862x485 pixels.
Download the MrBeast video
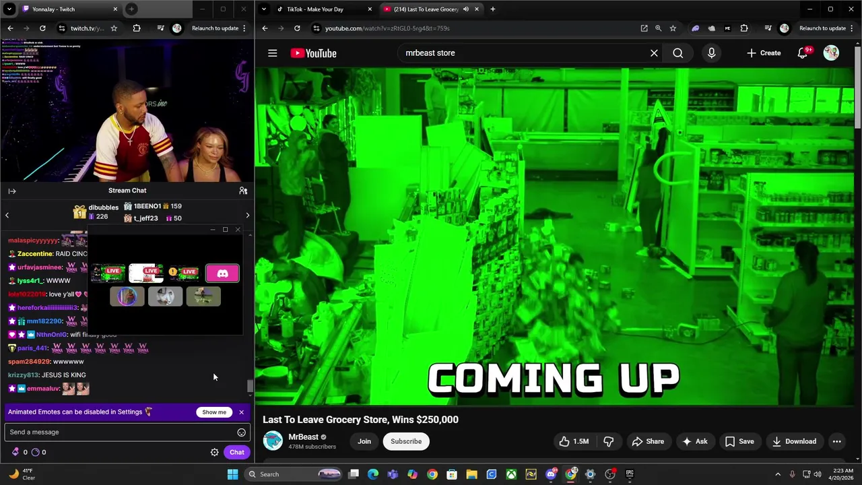pyautogui.click(x=794, y=441)
